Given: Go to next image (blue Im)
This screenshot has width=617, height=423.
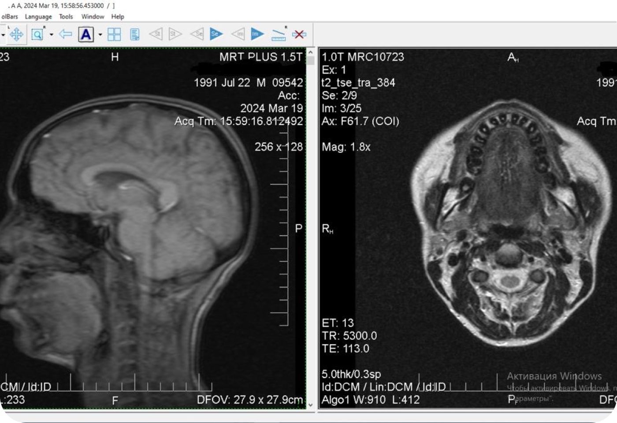Looking at the screenshot, I should pos(257,34).
